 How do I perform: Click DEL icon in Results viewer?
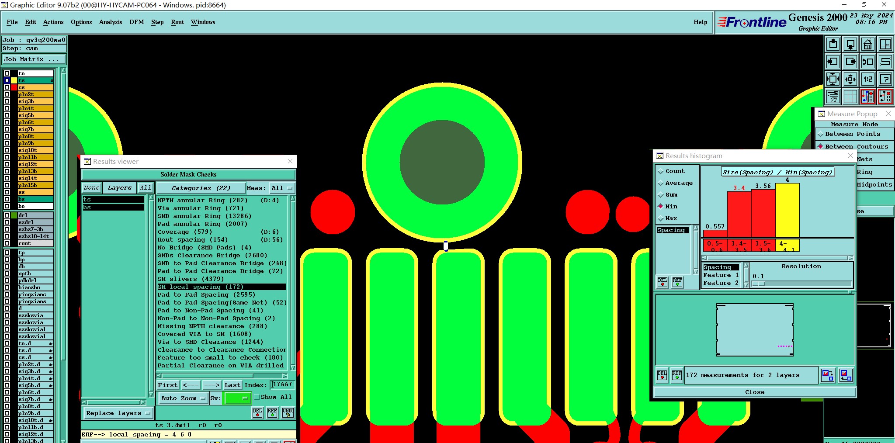tap(257, 412)
